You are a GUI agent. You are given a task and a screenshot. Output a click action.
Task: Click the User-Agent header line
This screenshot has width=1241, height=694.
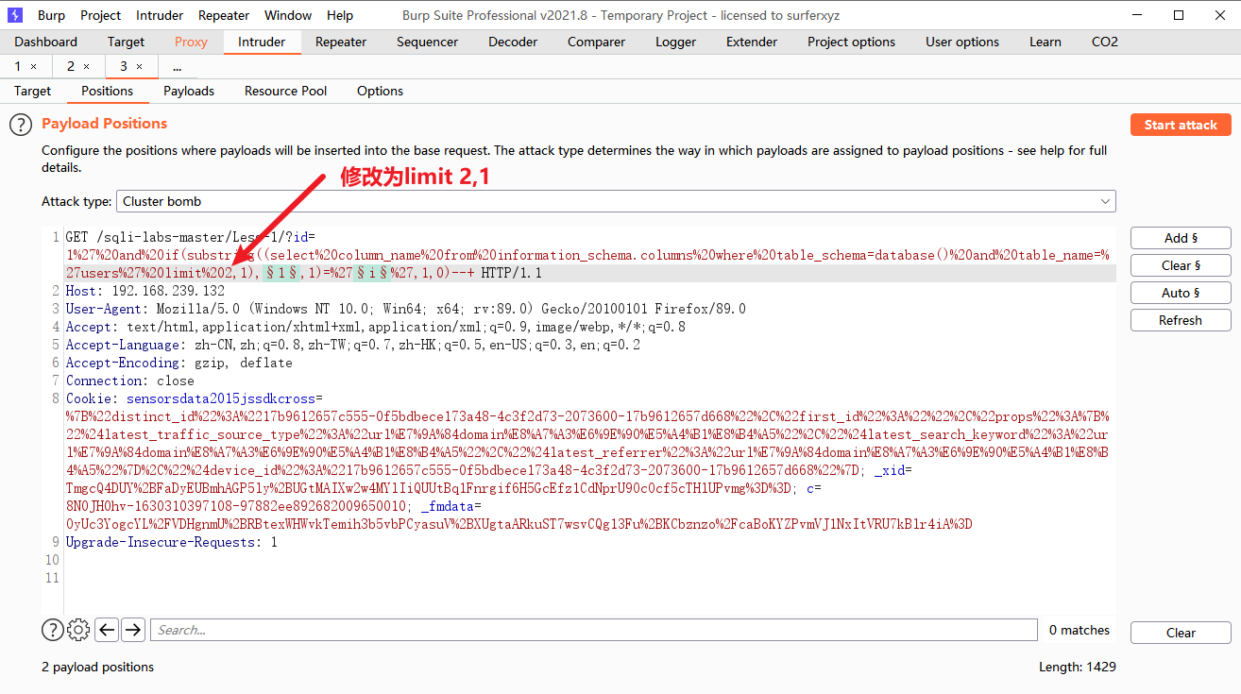click(405, 309)
